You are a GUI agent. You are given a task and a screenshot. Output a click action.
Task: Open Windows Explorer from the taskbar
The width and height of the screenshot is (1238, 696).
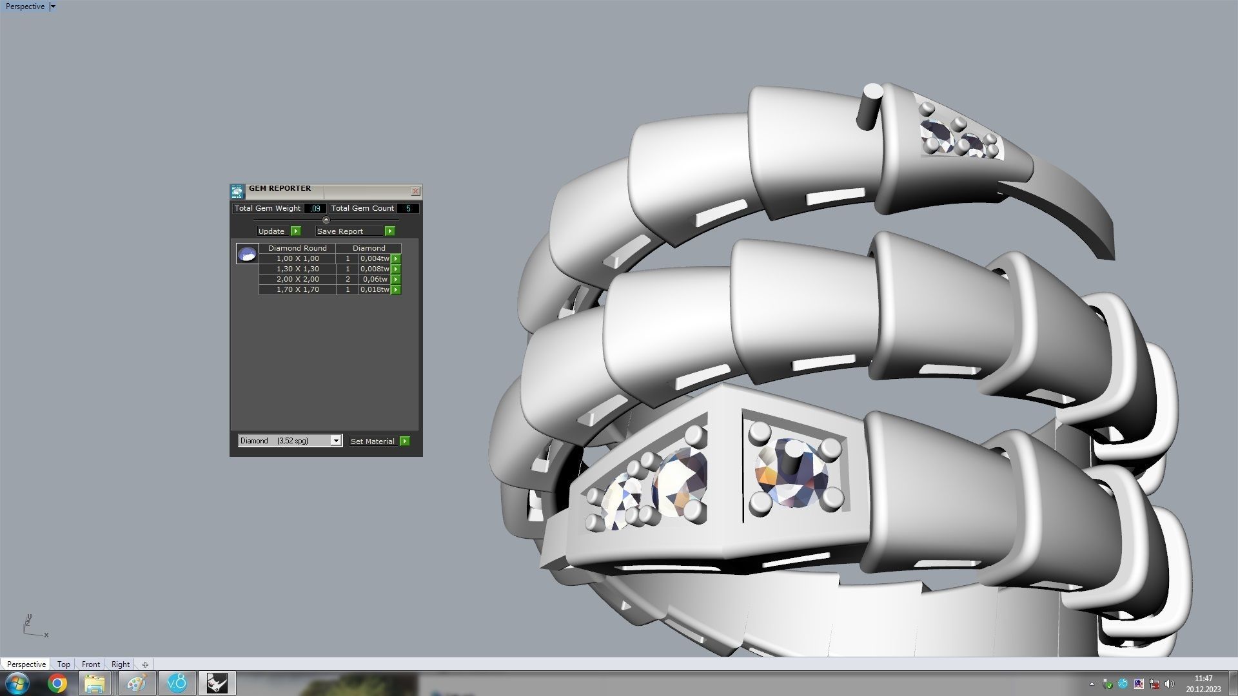tap(95, 683)
